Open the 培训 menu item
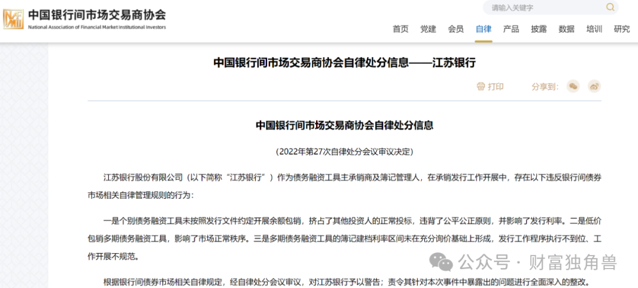 (594, 29)
